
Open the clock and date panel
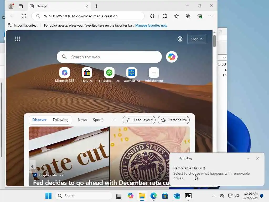250,196
